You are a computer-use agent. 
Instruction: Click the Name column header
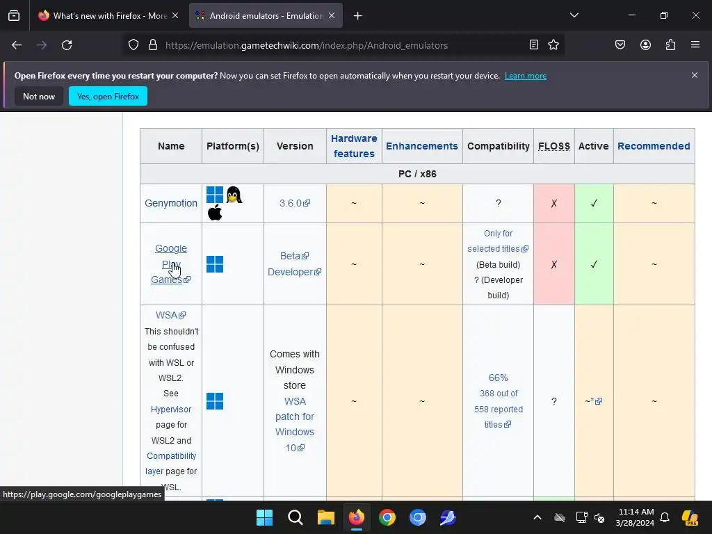pyautogui.click(x=171, y=146)
